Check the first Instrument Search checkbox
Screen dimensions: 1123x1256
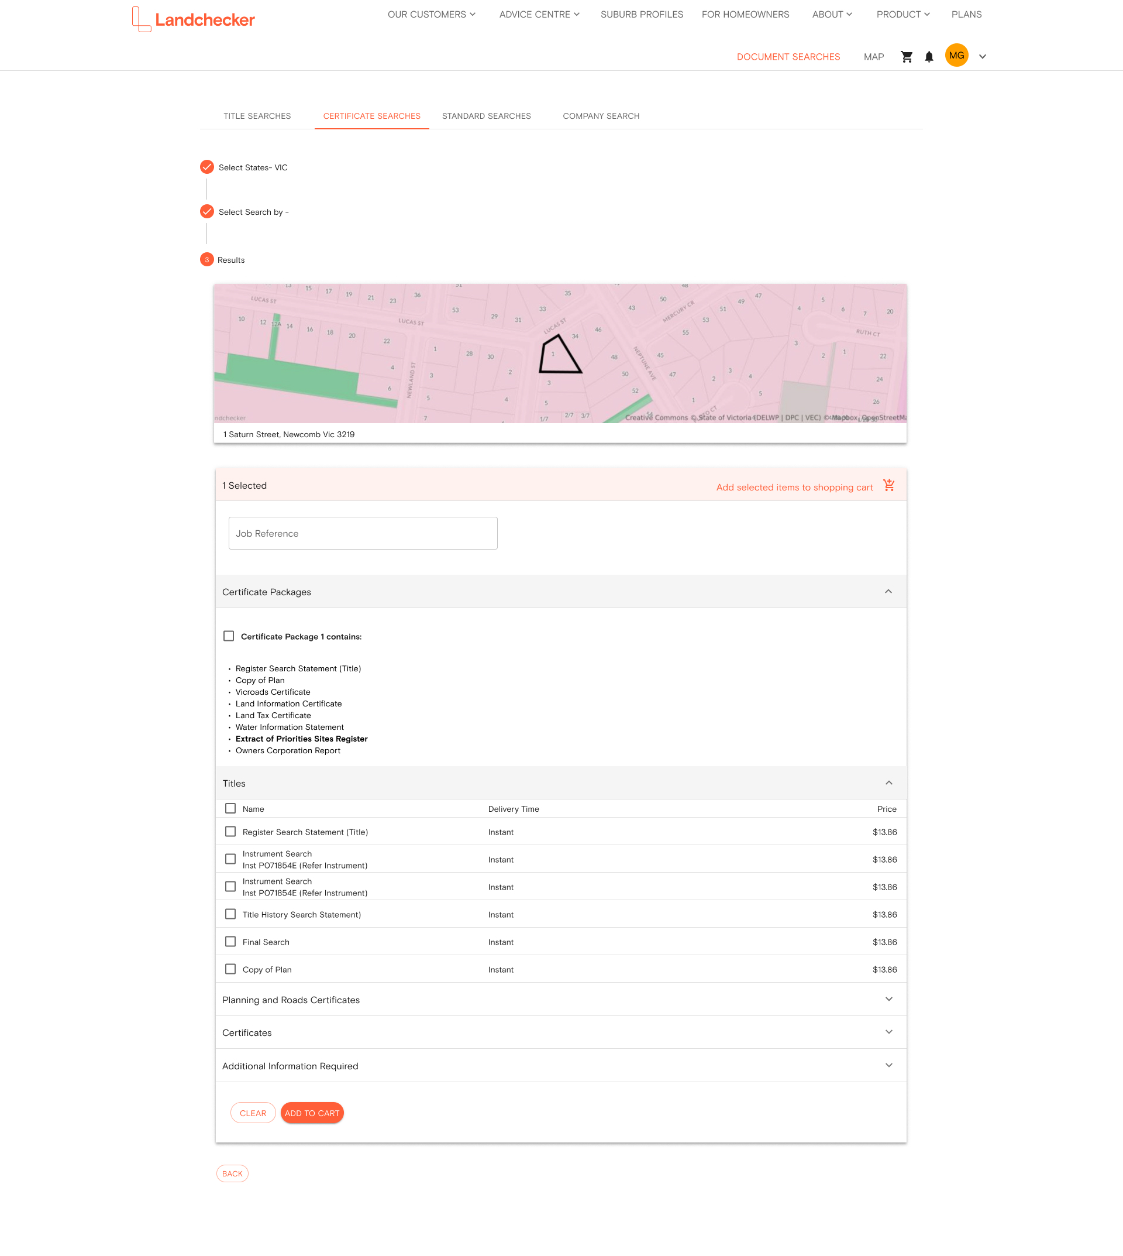tap(231, 860)
